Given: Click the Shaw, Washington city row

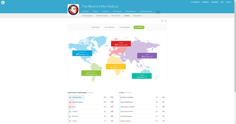Looking at the screenshot, I should tap(143, 102).
